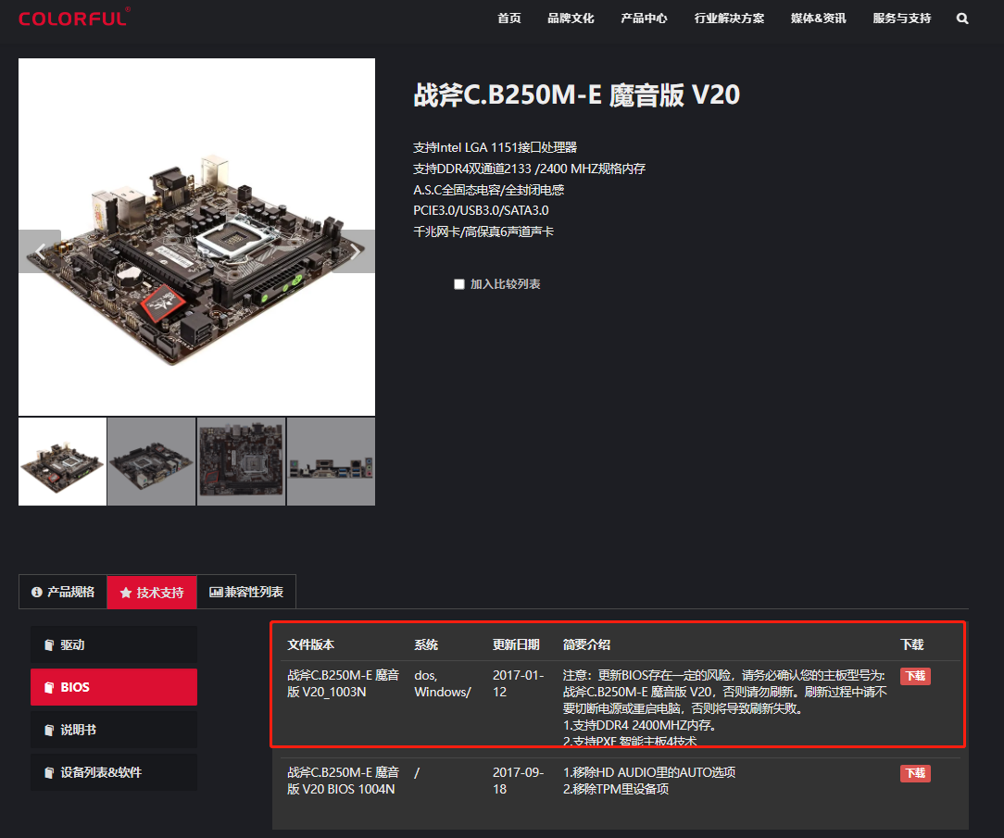The width and height of the screenshot is (1004, 838).
Task: Open the 产品中心 menu
Action: (x=644, y=19)
